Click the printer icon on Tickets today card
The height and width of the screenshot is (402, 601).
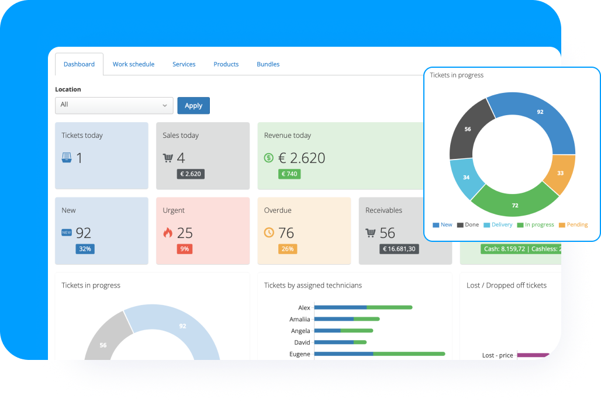(67, 157)
